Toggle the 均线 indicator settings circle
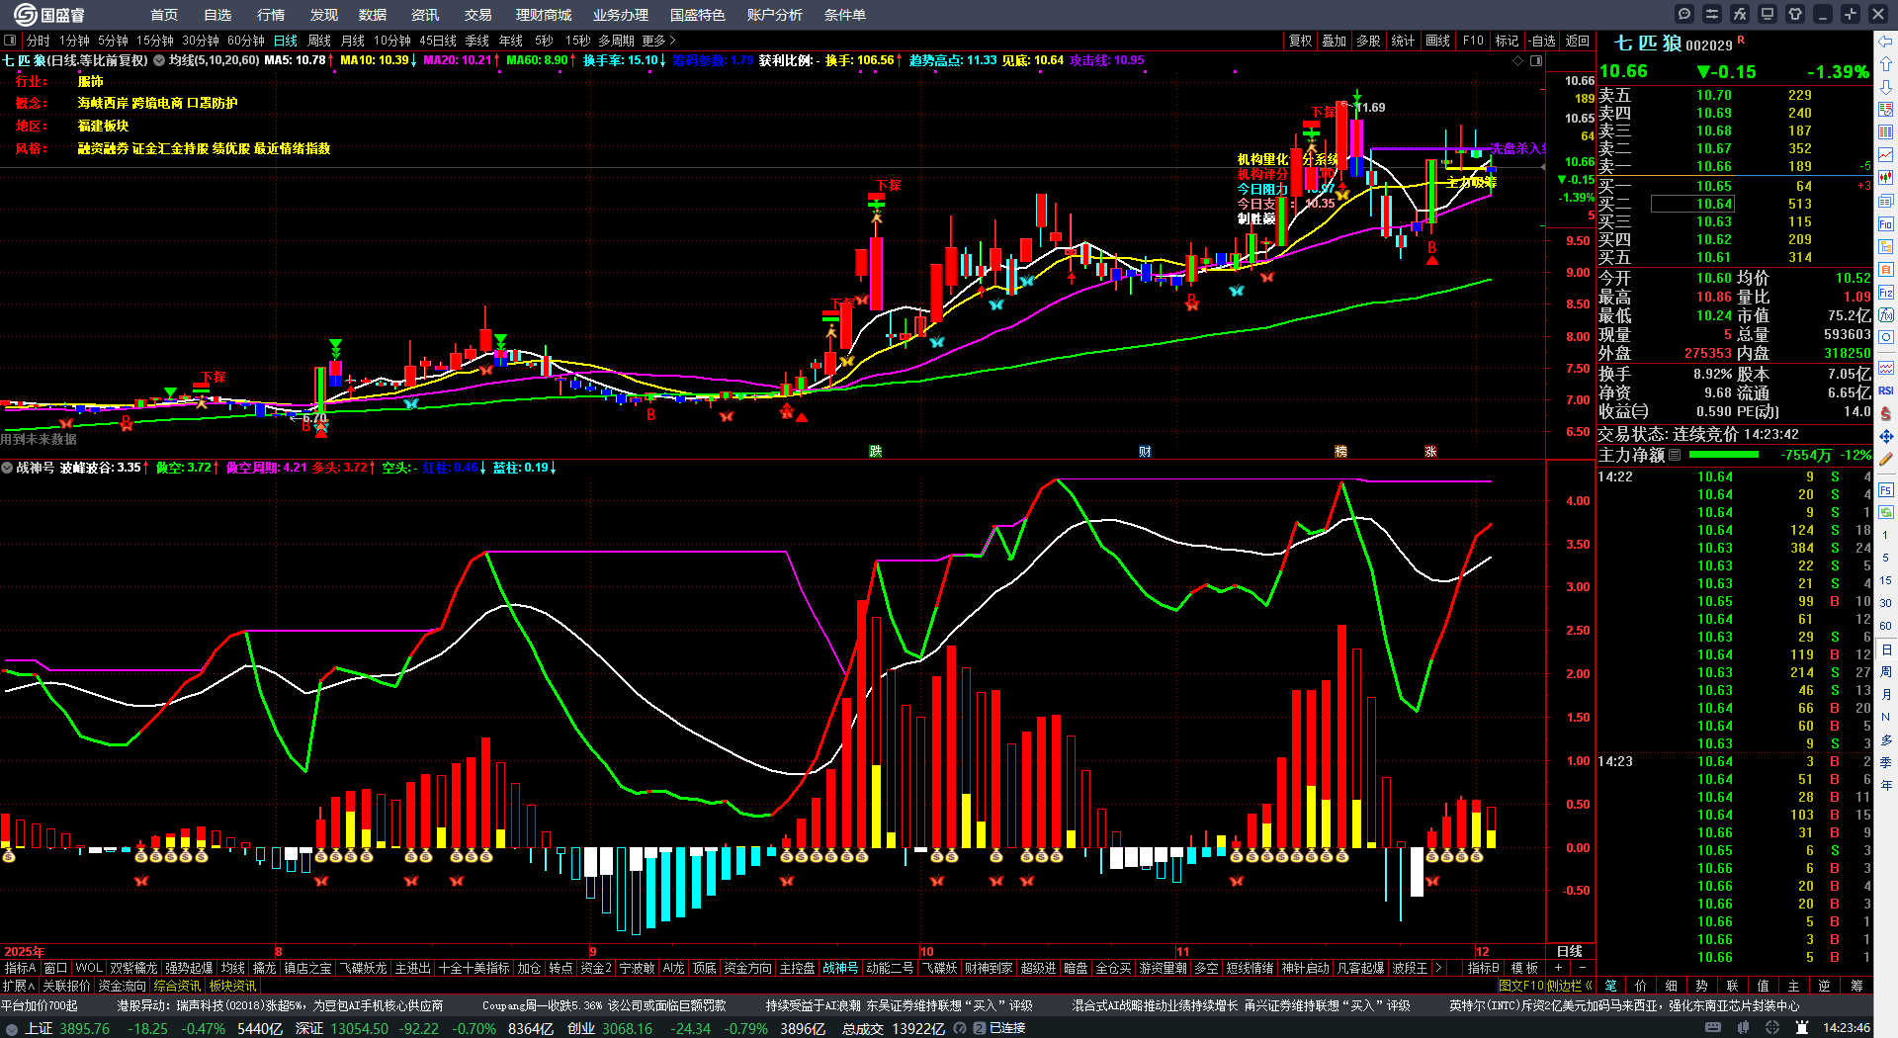Image resolution: width=1898 pixels, height=1038 pixels. [159, 60]
